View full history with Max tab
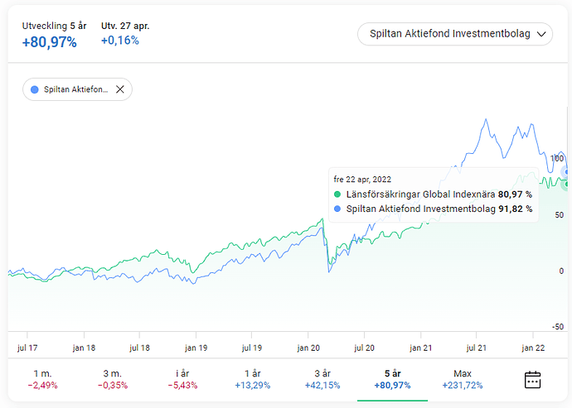 pyautogui.click(x=463, y=379)
